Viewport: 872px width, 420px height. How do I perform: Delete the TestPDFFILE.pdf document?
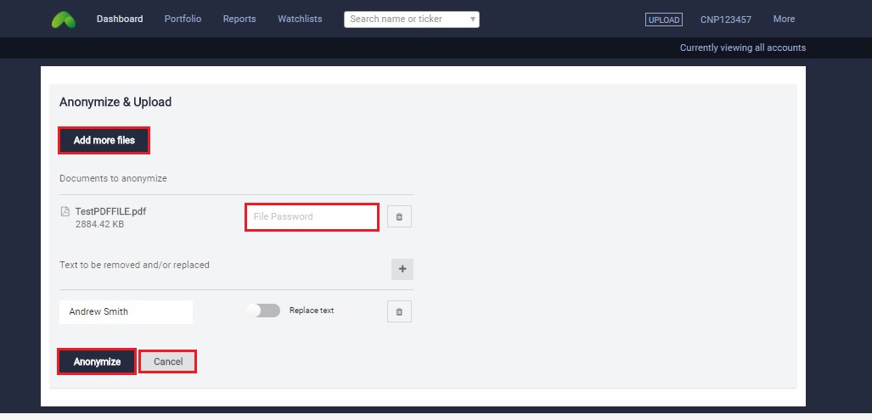tap(399, 216)
